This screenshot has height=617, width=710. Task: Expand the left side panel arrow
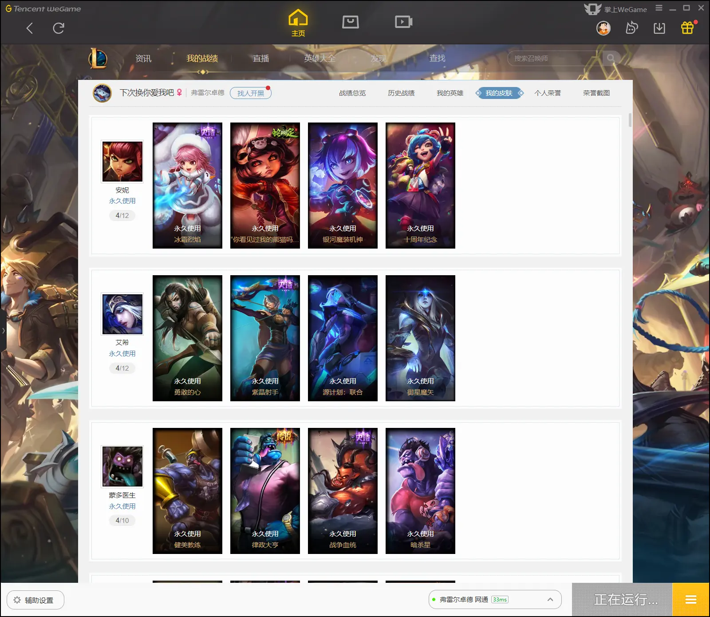3,331
